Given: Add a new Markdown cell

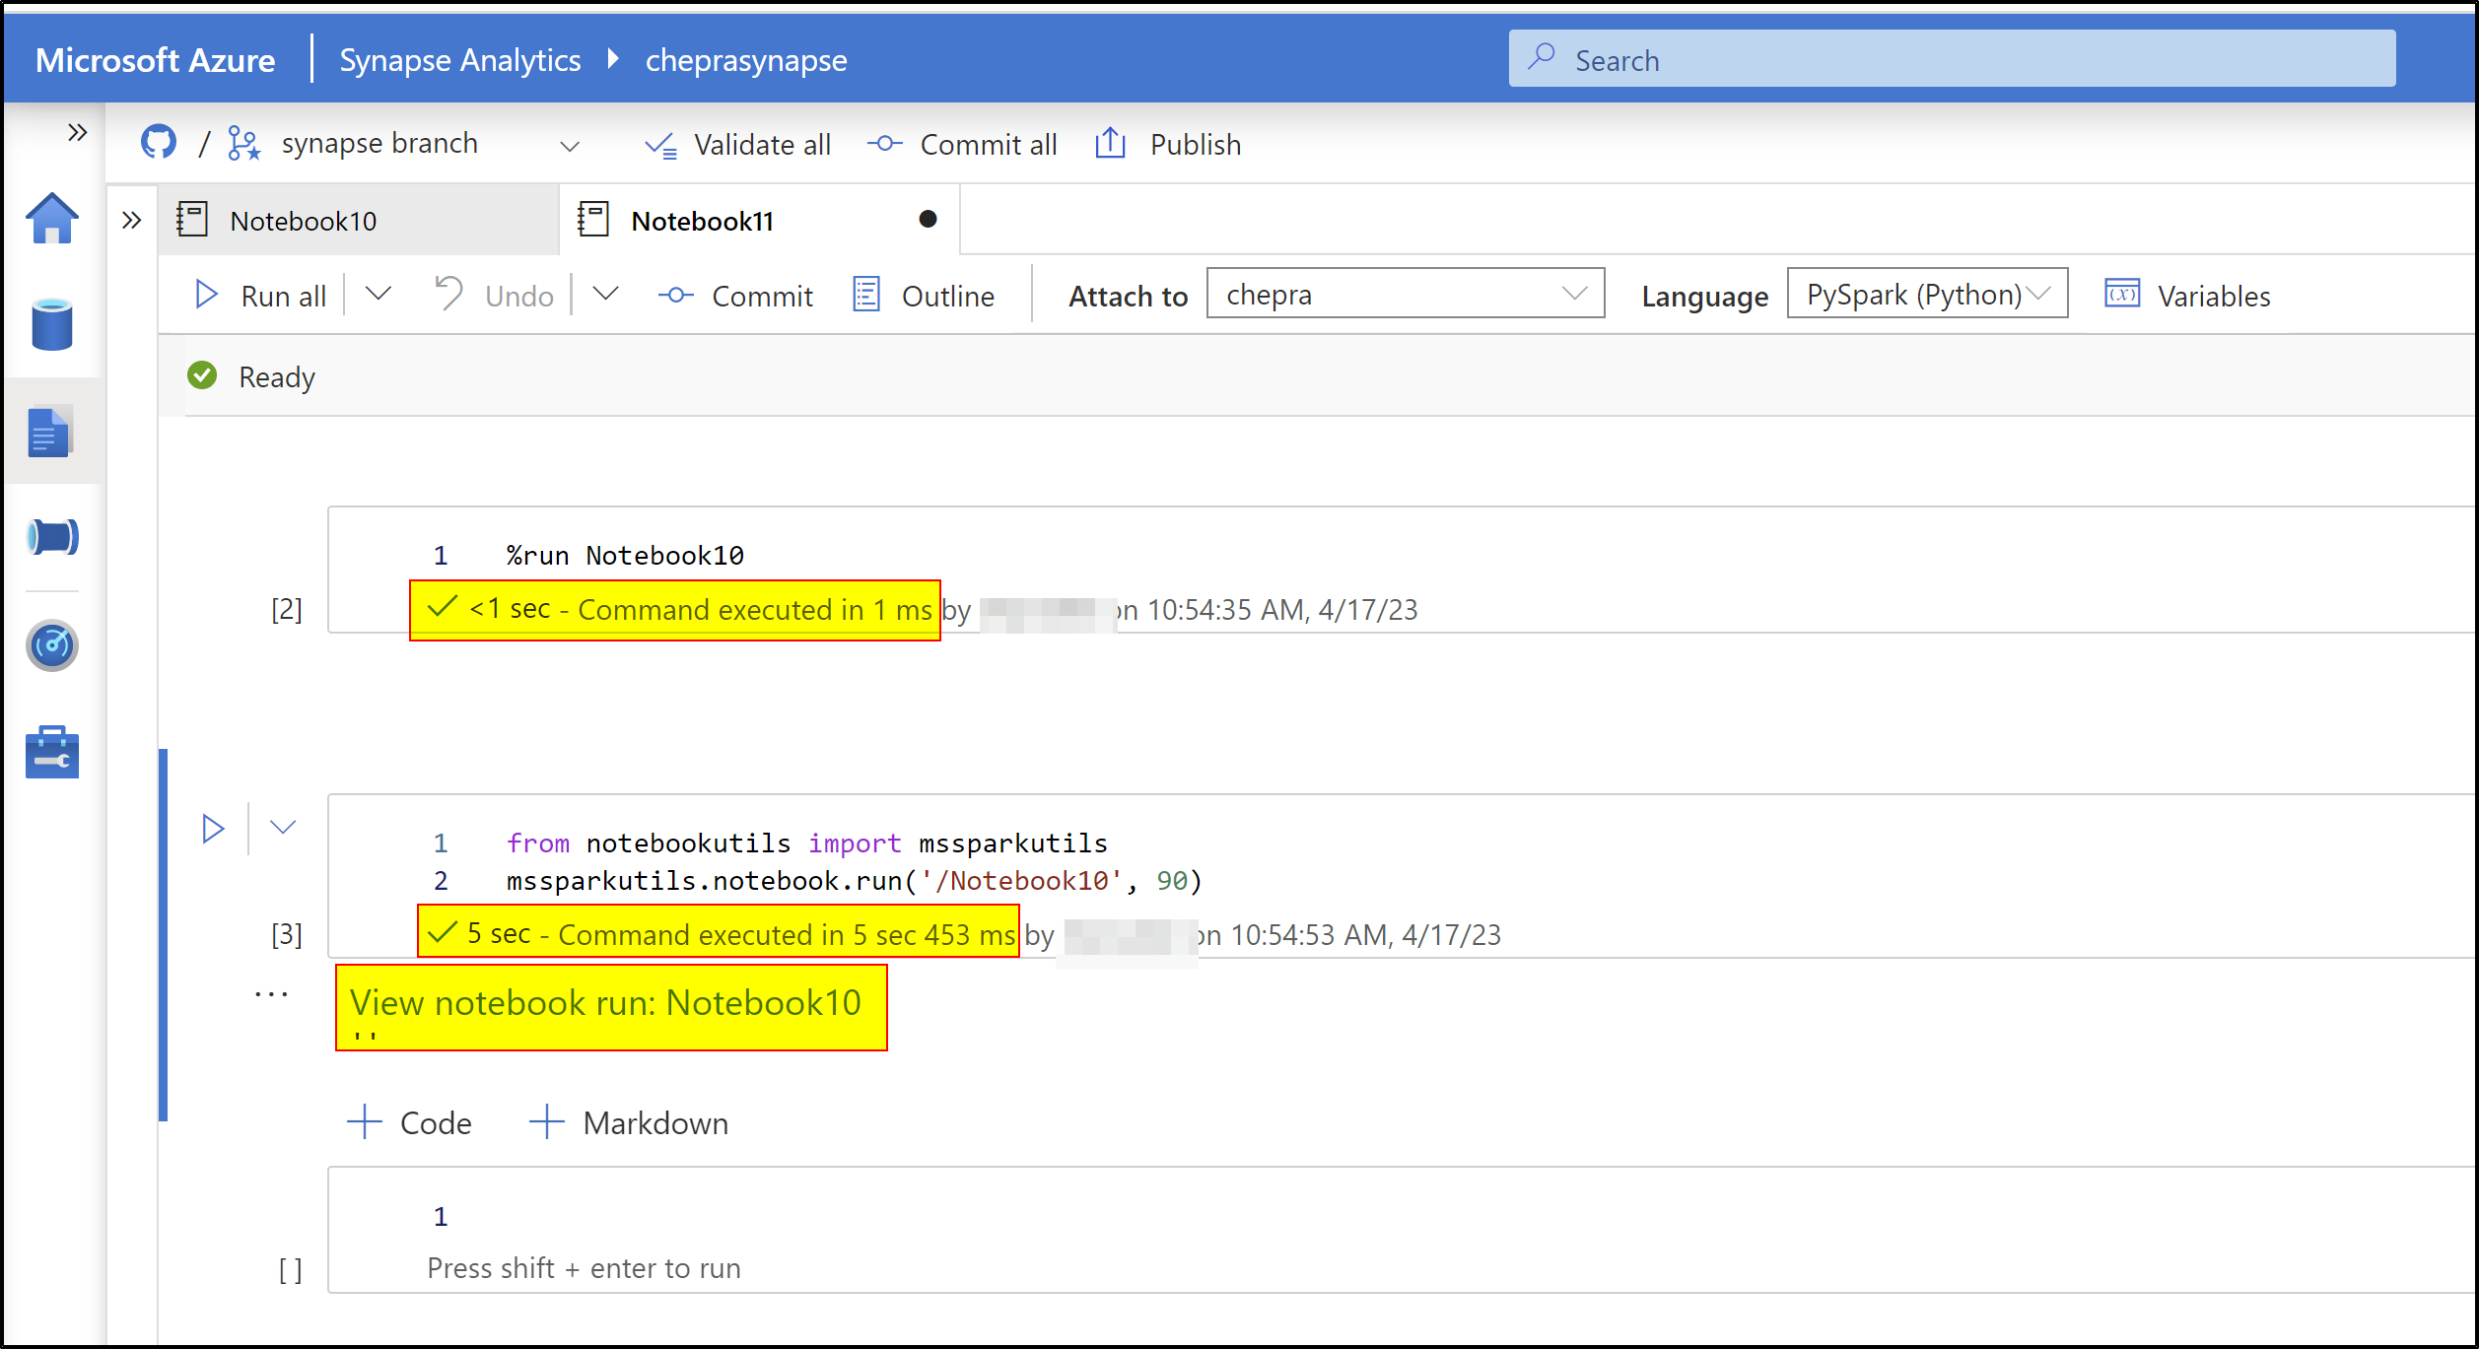Looking at the screenshot, I should [x=629, y=1122].
